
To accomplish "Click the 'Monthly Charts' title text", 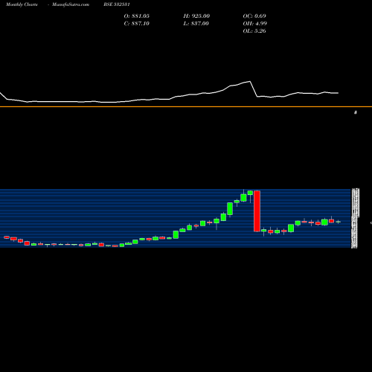I will pyautogui.click(x=22, y=4).
